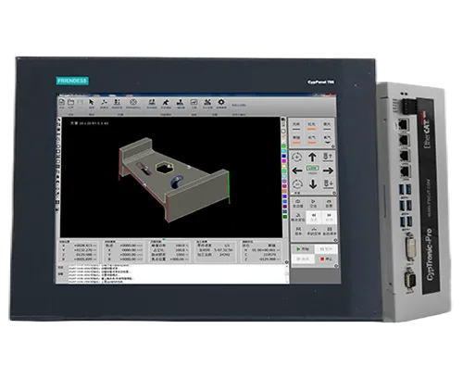Rotate with the minus rotation icon

pyautogui.click(x=297, y=184)
